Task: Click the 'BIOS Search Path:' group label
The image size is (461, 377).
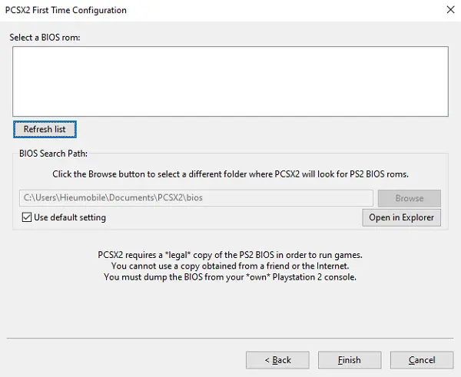Action: point(53,154)
